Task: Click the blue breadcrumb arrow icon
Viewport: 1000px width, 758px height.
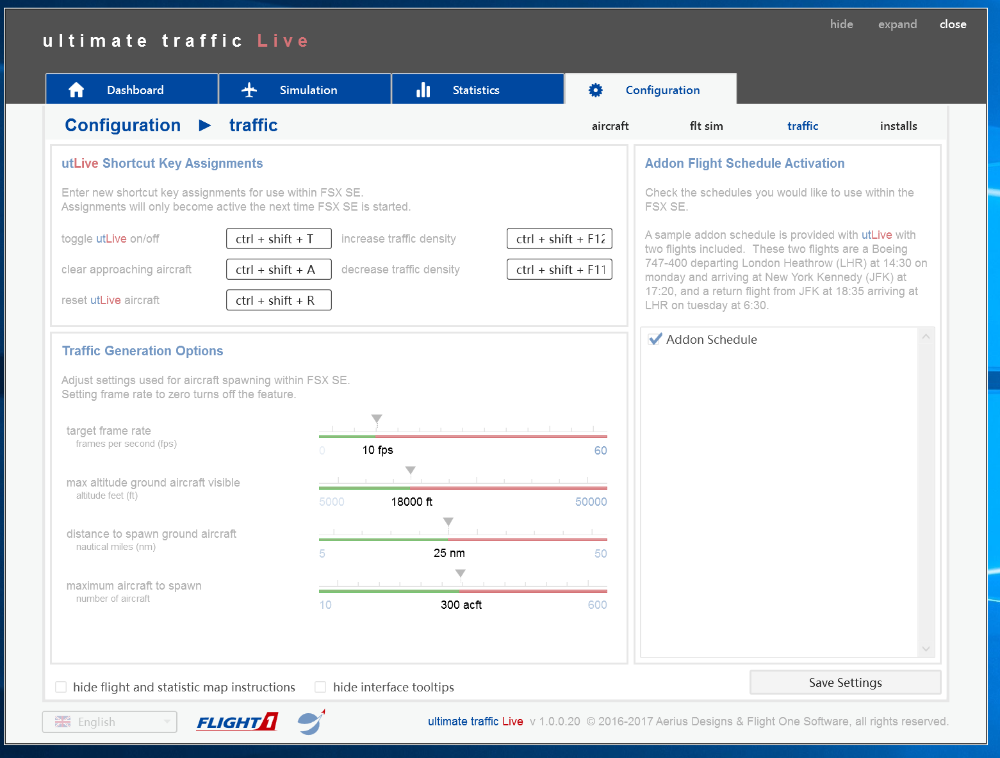Action: [205, 125]
